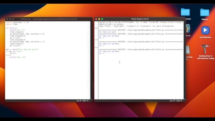Open Getting Over It with Bennett Foddy icon
The image size is (215, 121).
point(205,49)
